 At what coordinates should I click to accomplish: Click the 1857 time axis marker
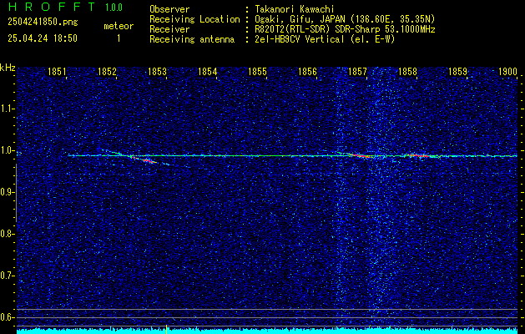click(x=357, y=71)
